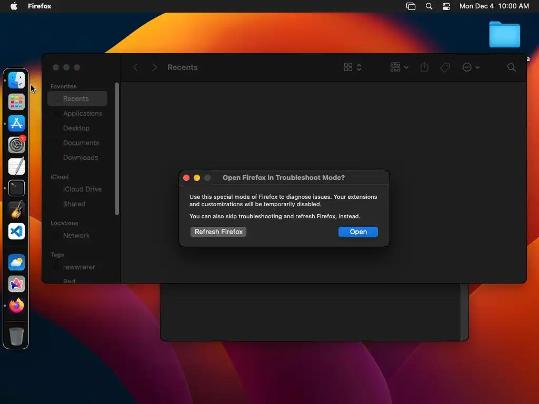Image resolution: width=539 pixels, height=404 pixels.
Task: Click Open to start Troubleshoot Mode
Action: (358, 232)
